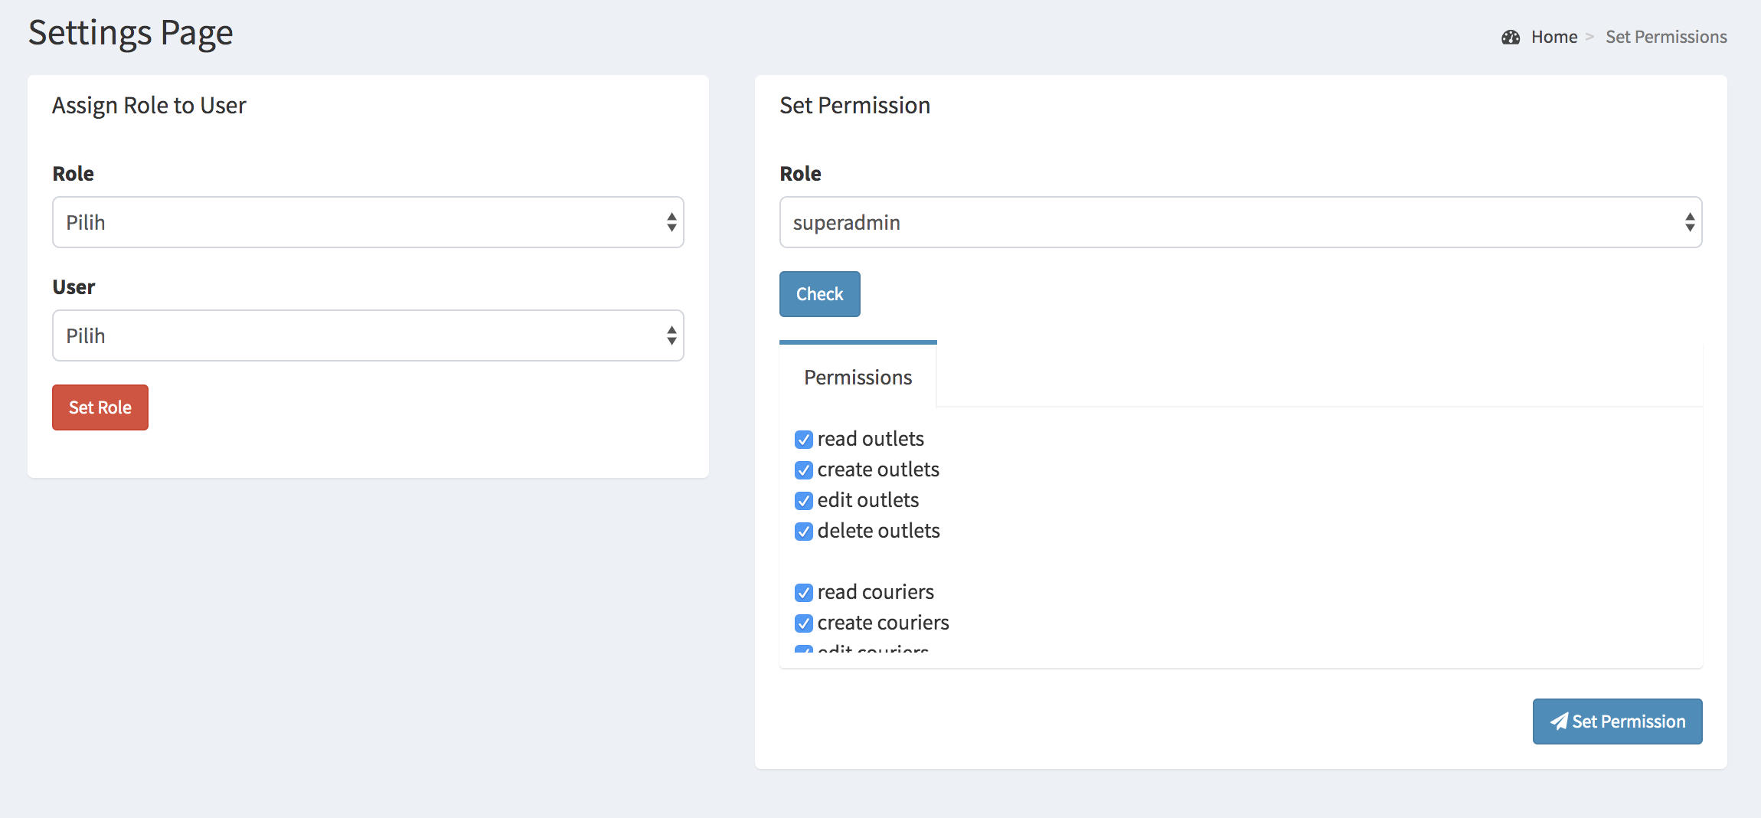The image size is (1761, 818).
Task: Toggle the delete outlets permission
Action: point(802,532)
